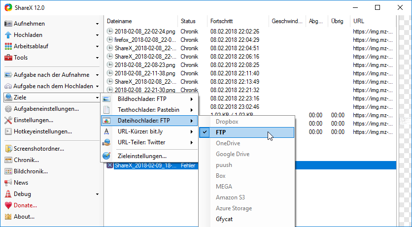This screenshot has height=227, width=412.
Task: Click the Hotkeyeinstellungen key icon
Action: point(8,131)
